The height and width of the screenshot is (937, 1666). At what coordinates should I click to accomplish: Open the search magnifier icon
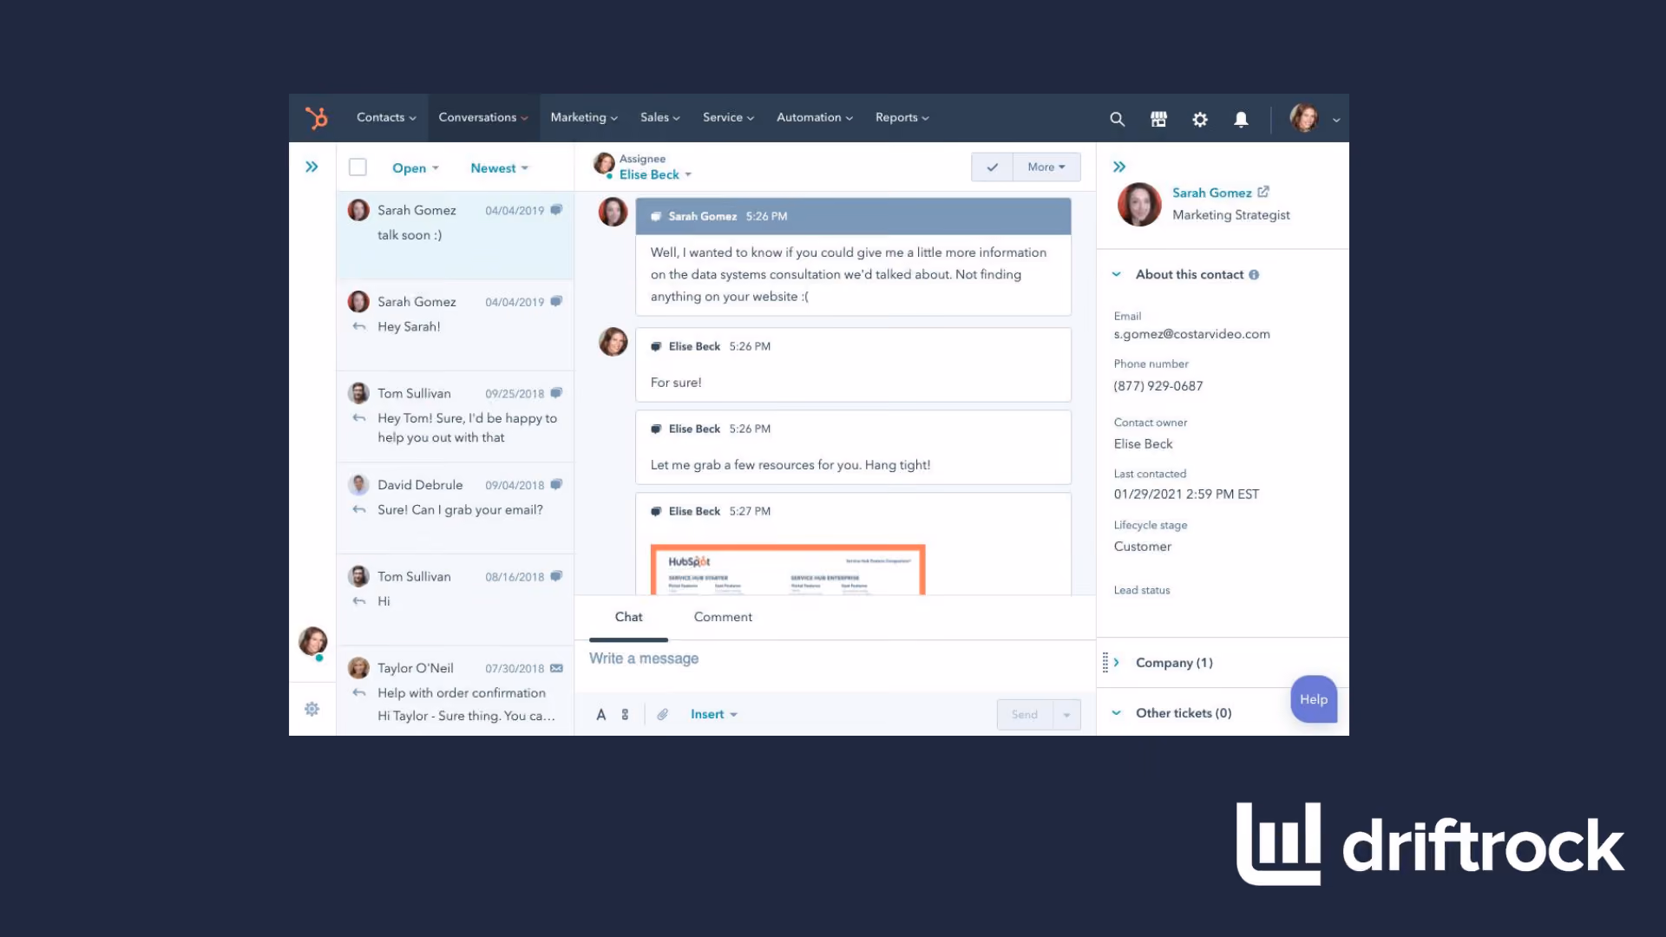1118,119
